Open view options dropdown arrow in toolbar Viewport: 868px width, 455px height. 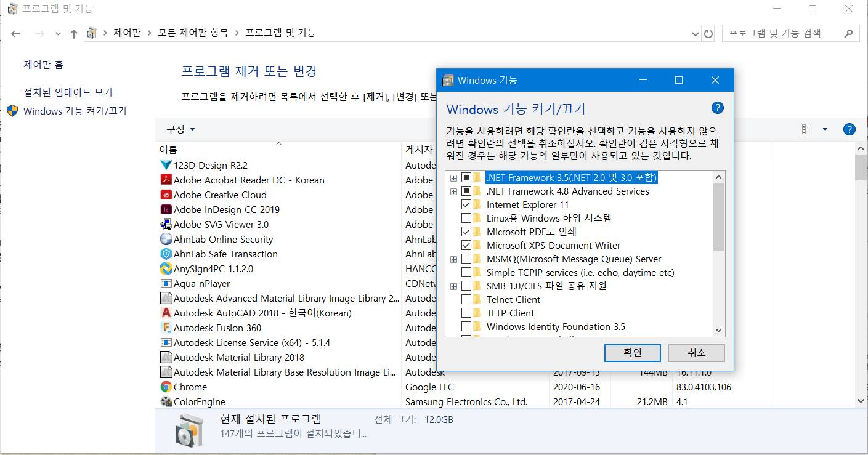(x=825, y=129)
